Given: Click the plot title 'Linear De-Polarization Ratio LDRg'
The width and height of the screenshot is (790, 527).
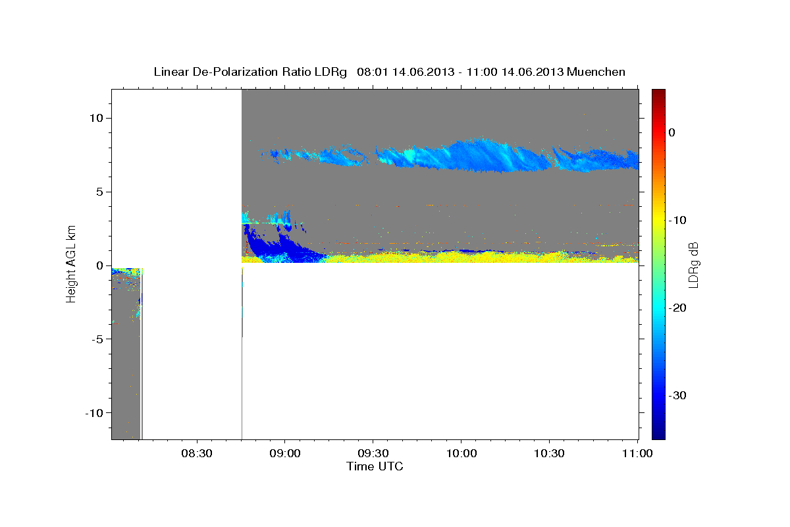Looking at the screenshot, I should point(250,72).
